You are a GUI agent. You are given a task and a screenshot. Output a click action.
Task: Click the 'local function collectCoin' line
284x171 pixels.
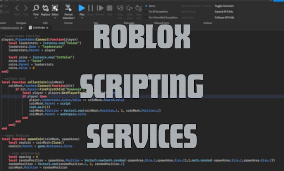[x=33, y=82]
